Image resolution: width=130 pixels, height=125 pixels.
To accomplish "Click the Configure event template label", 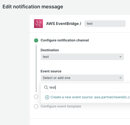I will 61,106.
